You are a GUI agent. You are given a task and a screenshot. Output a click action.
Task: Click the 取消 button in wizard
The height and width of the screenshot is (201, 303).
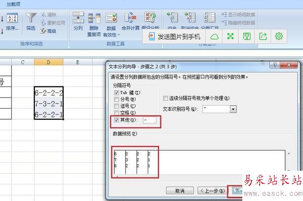tap(180, 190)
